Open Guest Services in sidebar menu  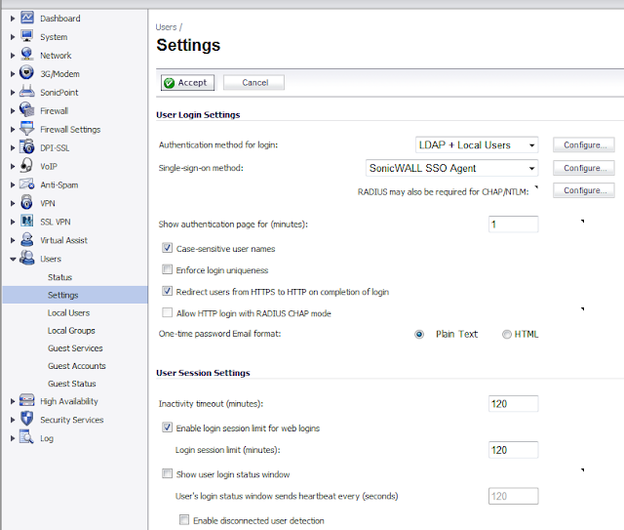pyautogui.click(x=75, y=348)
